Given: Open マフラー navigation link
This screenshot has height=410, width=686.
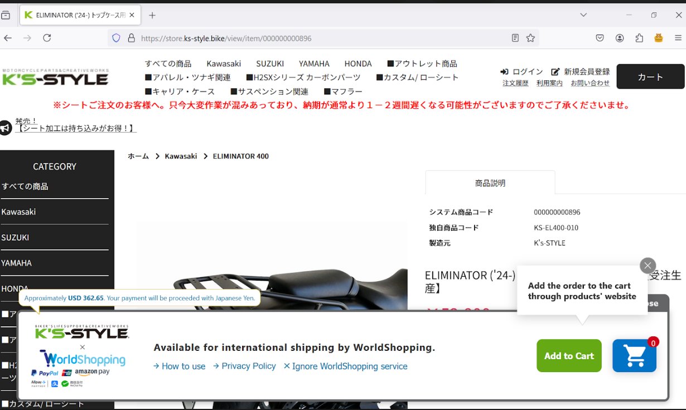Looking at the screenshot, I should click(343, 91).
